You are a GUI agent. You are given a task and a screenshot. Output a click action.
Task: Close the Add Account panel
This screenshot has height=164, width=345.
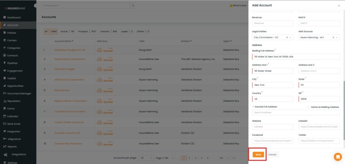339,6
